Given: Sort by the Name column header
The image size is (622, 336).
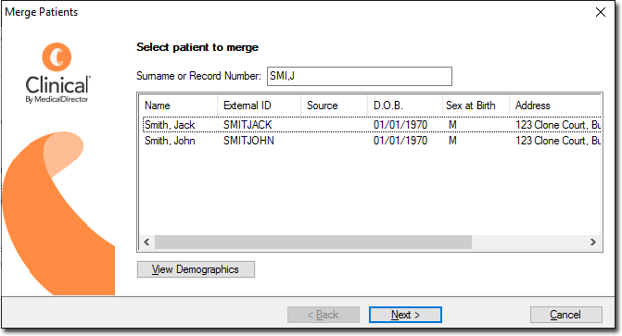Looking at the screenshot, I should click(x=178, y=106).
